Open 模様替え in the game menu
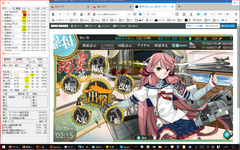The image size is (240, 150). click(161, 46)
